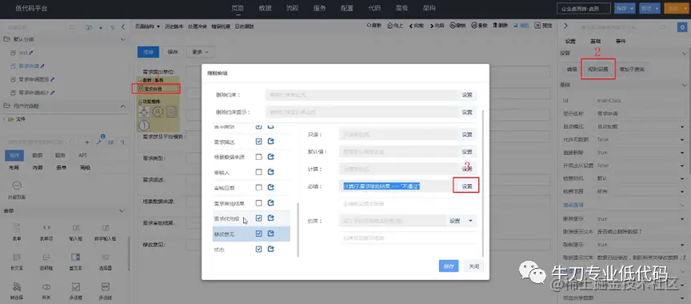Switch to the 流程 top tab
The width and height of the screenshot is (691, 304).
click(292, 8)
